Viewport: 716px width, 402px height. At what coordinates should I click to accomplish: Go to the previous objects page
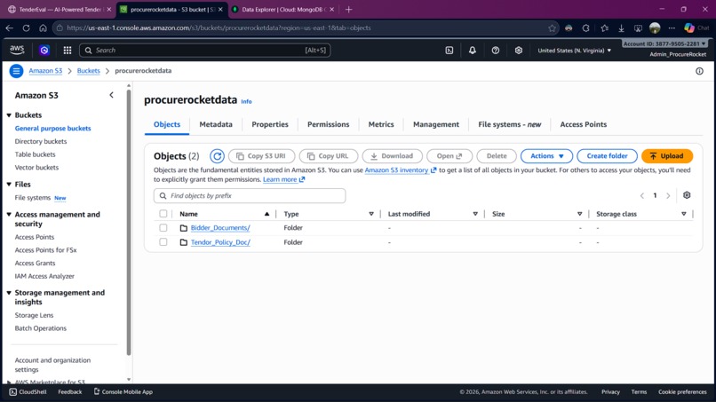[x=642, y=196]
